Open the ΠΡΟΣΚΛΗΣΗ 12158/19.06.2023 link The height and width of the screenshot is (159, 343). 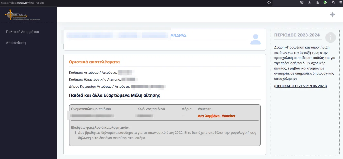tap(300, 86)
